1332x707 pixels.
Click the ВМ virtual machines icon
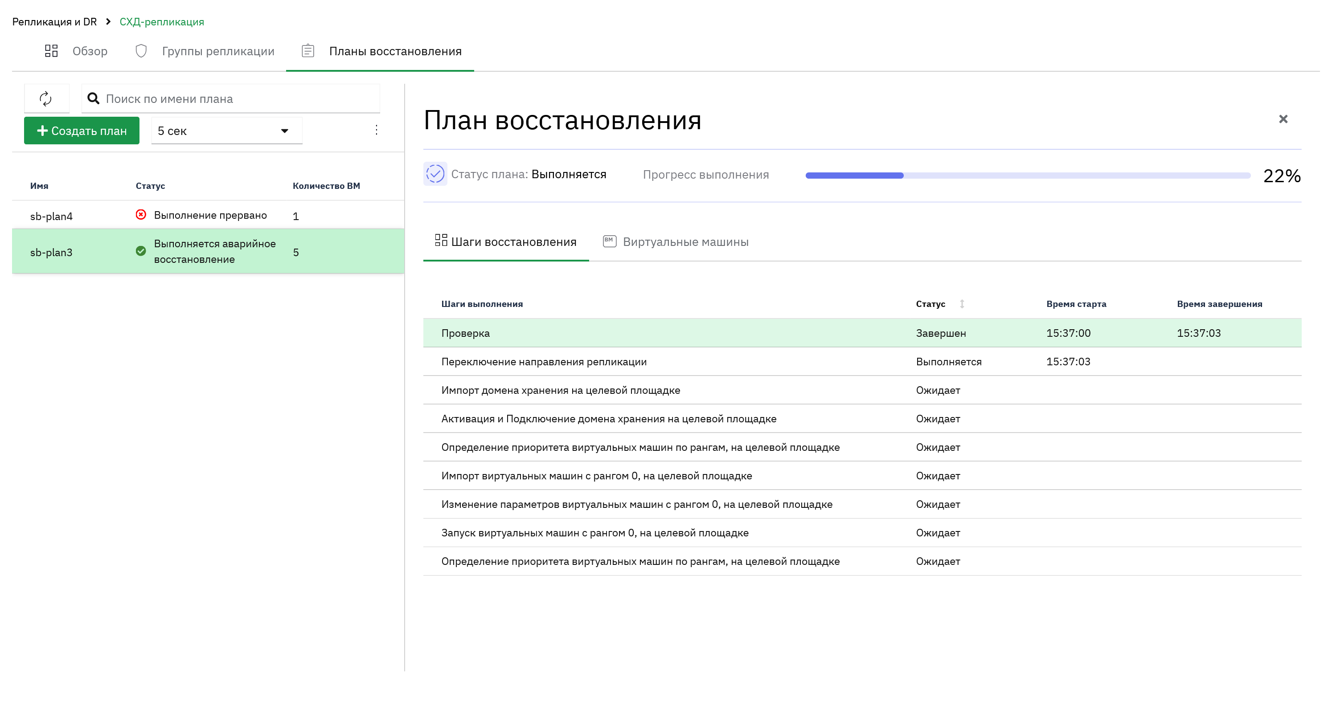[x=610, y=241]
